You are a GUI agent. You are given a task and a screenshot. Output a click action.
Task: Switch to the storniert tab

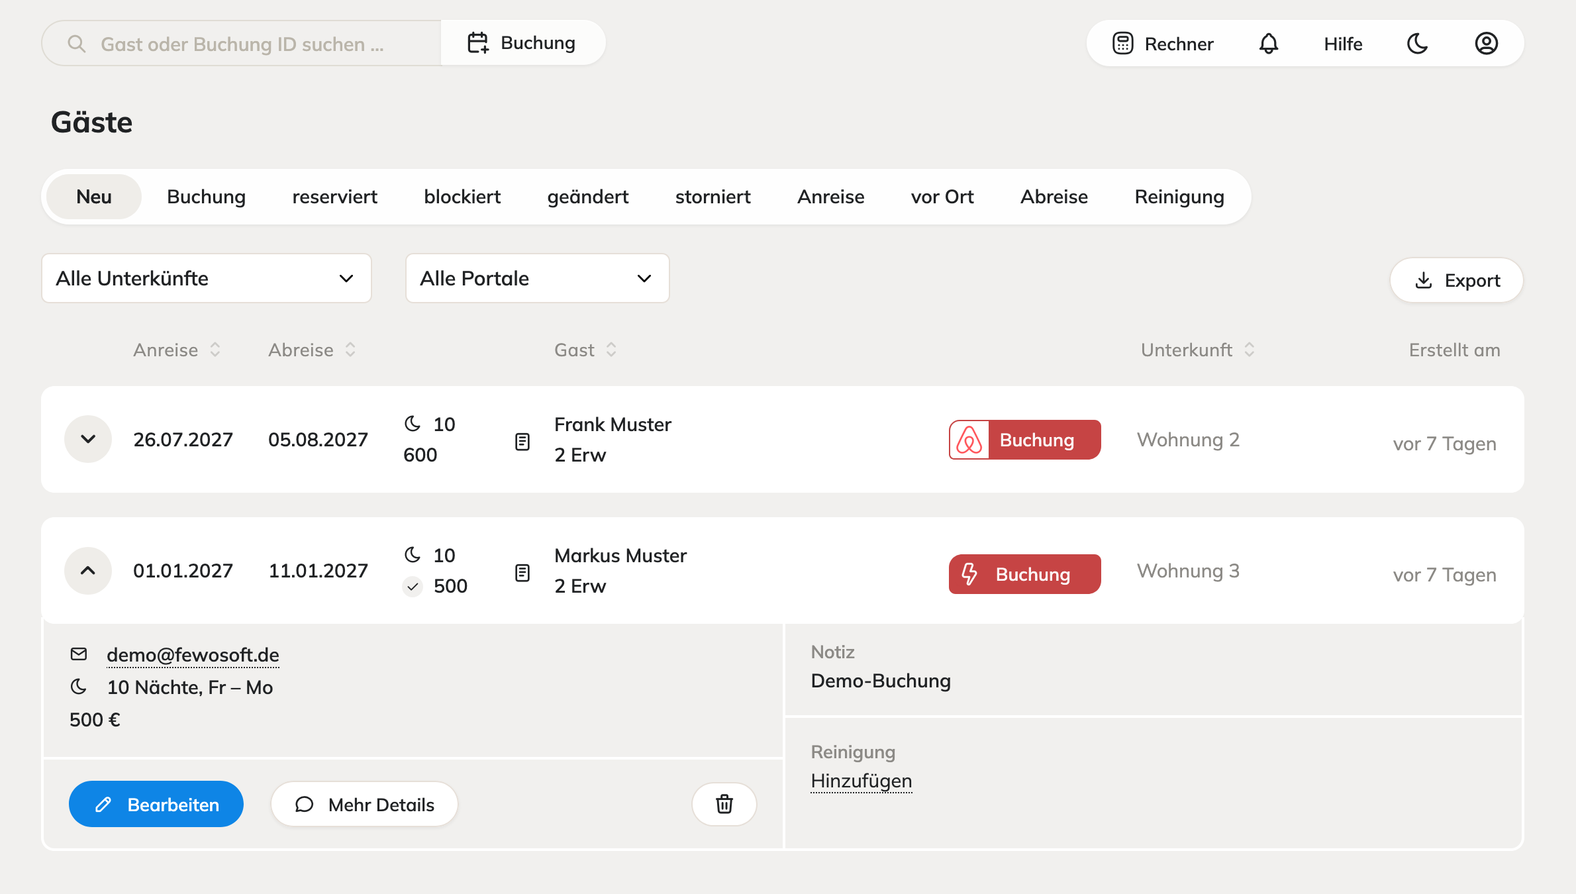pos(713,197)
